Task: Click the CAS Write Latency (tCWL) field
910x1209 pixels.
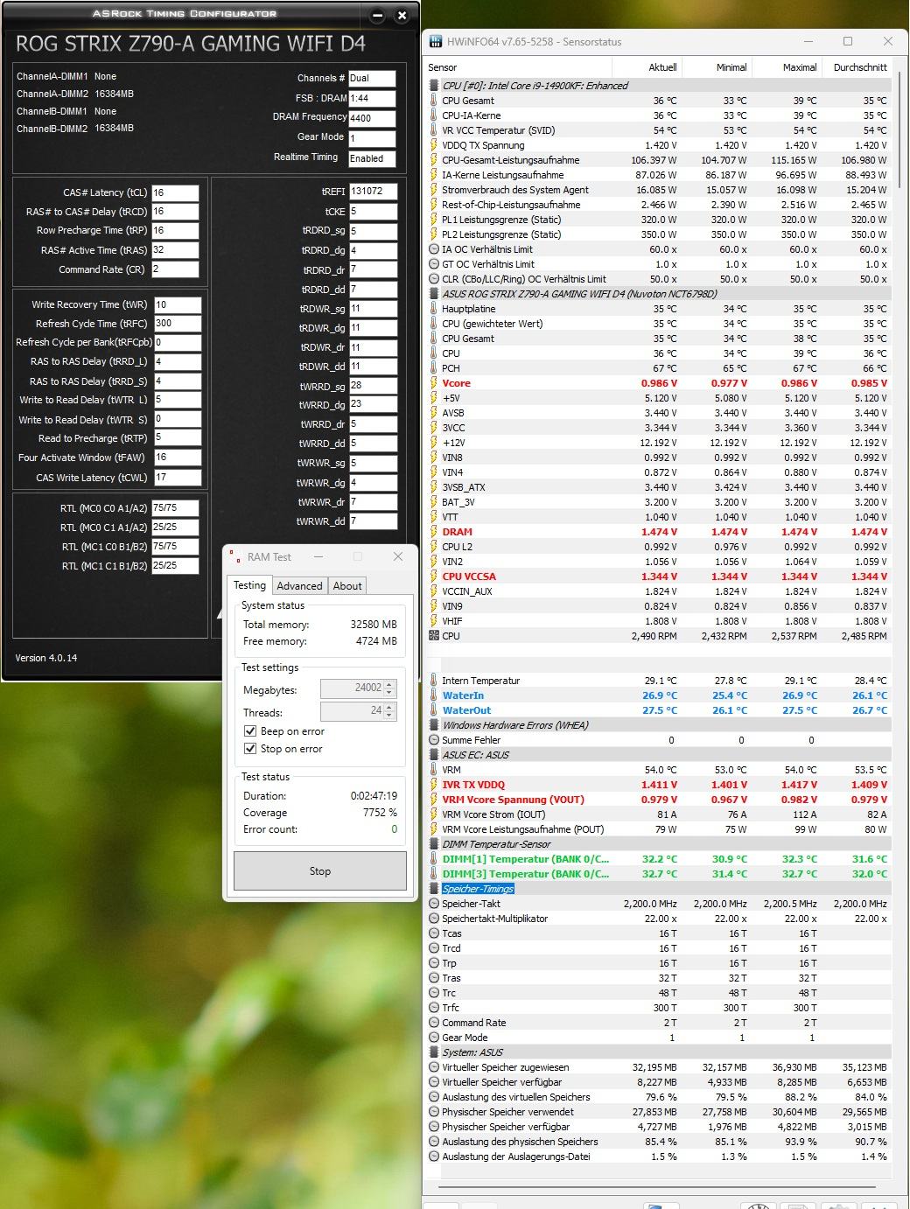Action: (178, 478)
